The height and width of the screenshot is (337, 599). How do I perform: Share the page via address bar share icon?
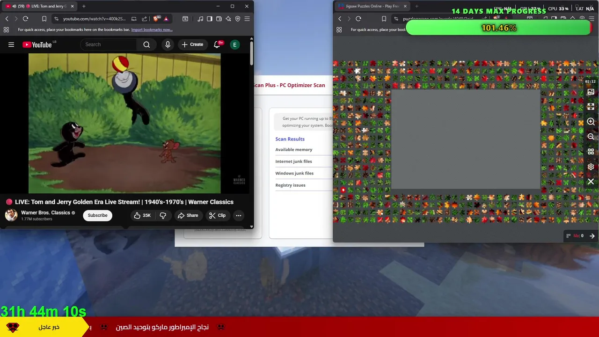(144, 19)
